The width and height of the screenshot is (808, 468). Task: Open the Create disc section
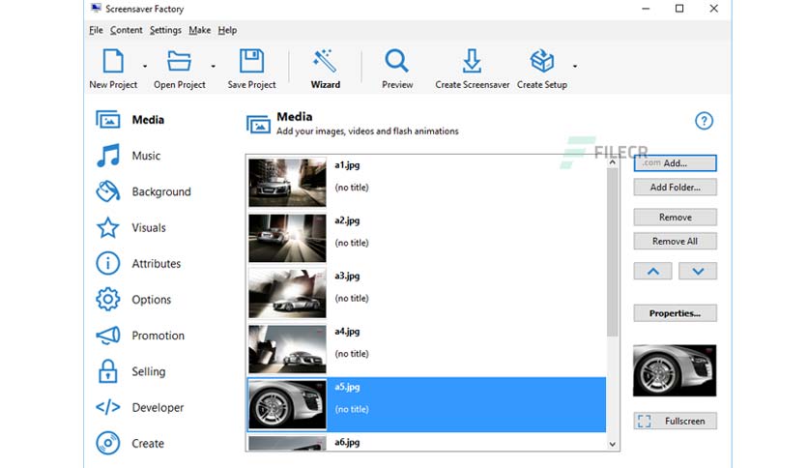pyautogui.click(x=130, y=443)
